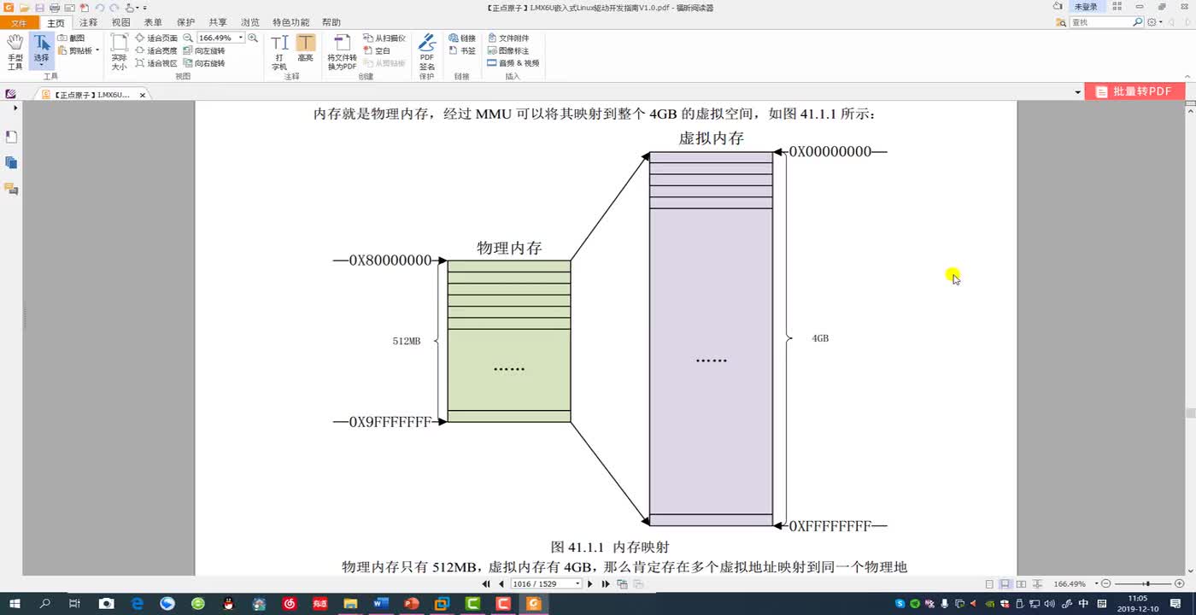Click the zoom in magnifier in ribbon

point(253,38)
